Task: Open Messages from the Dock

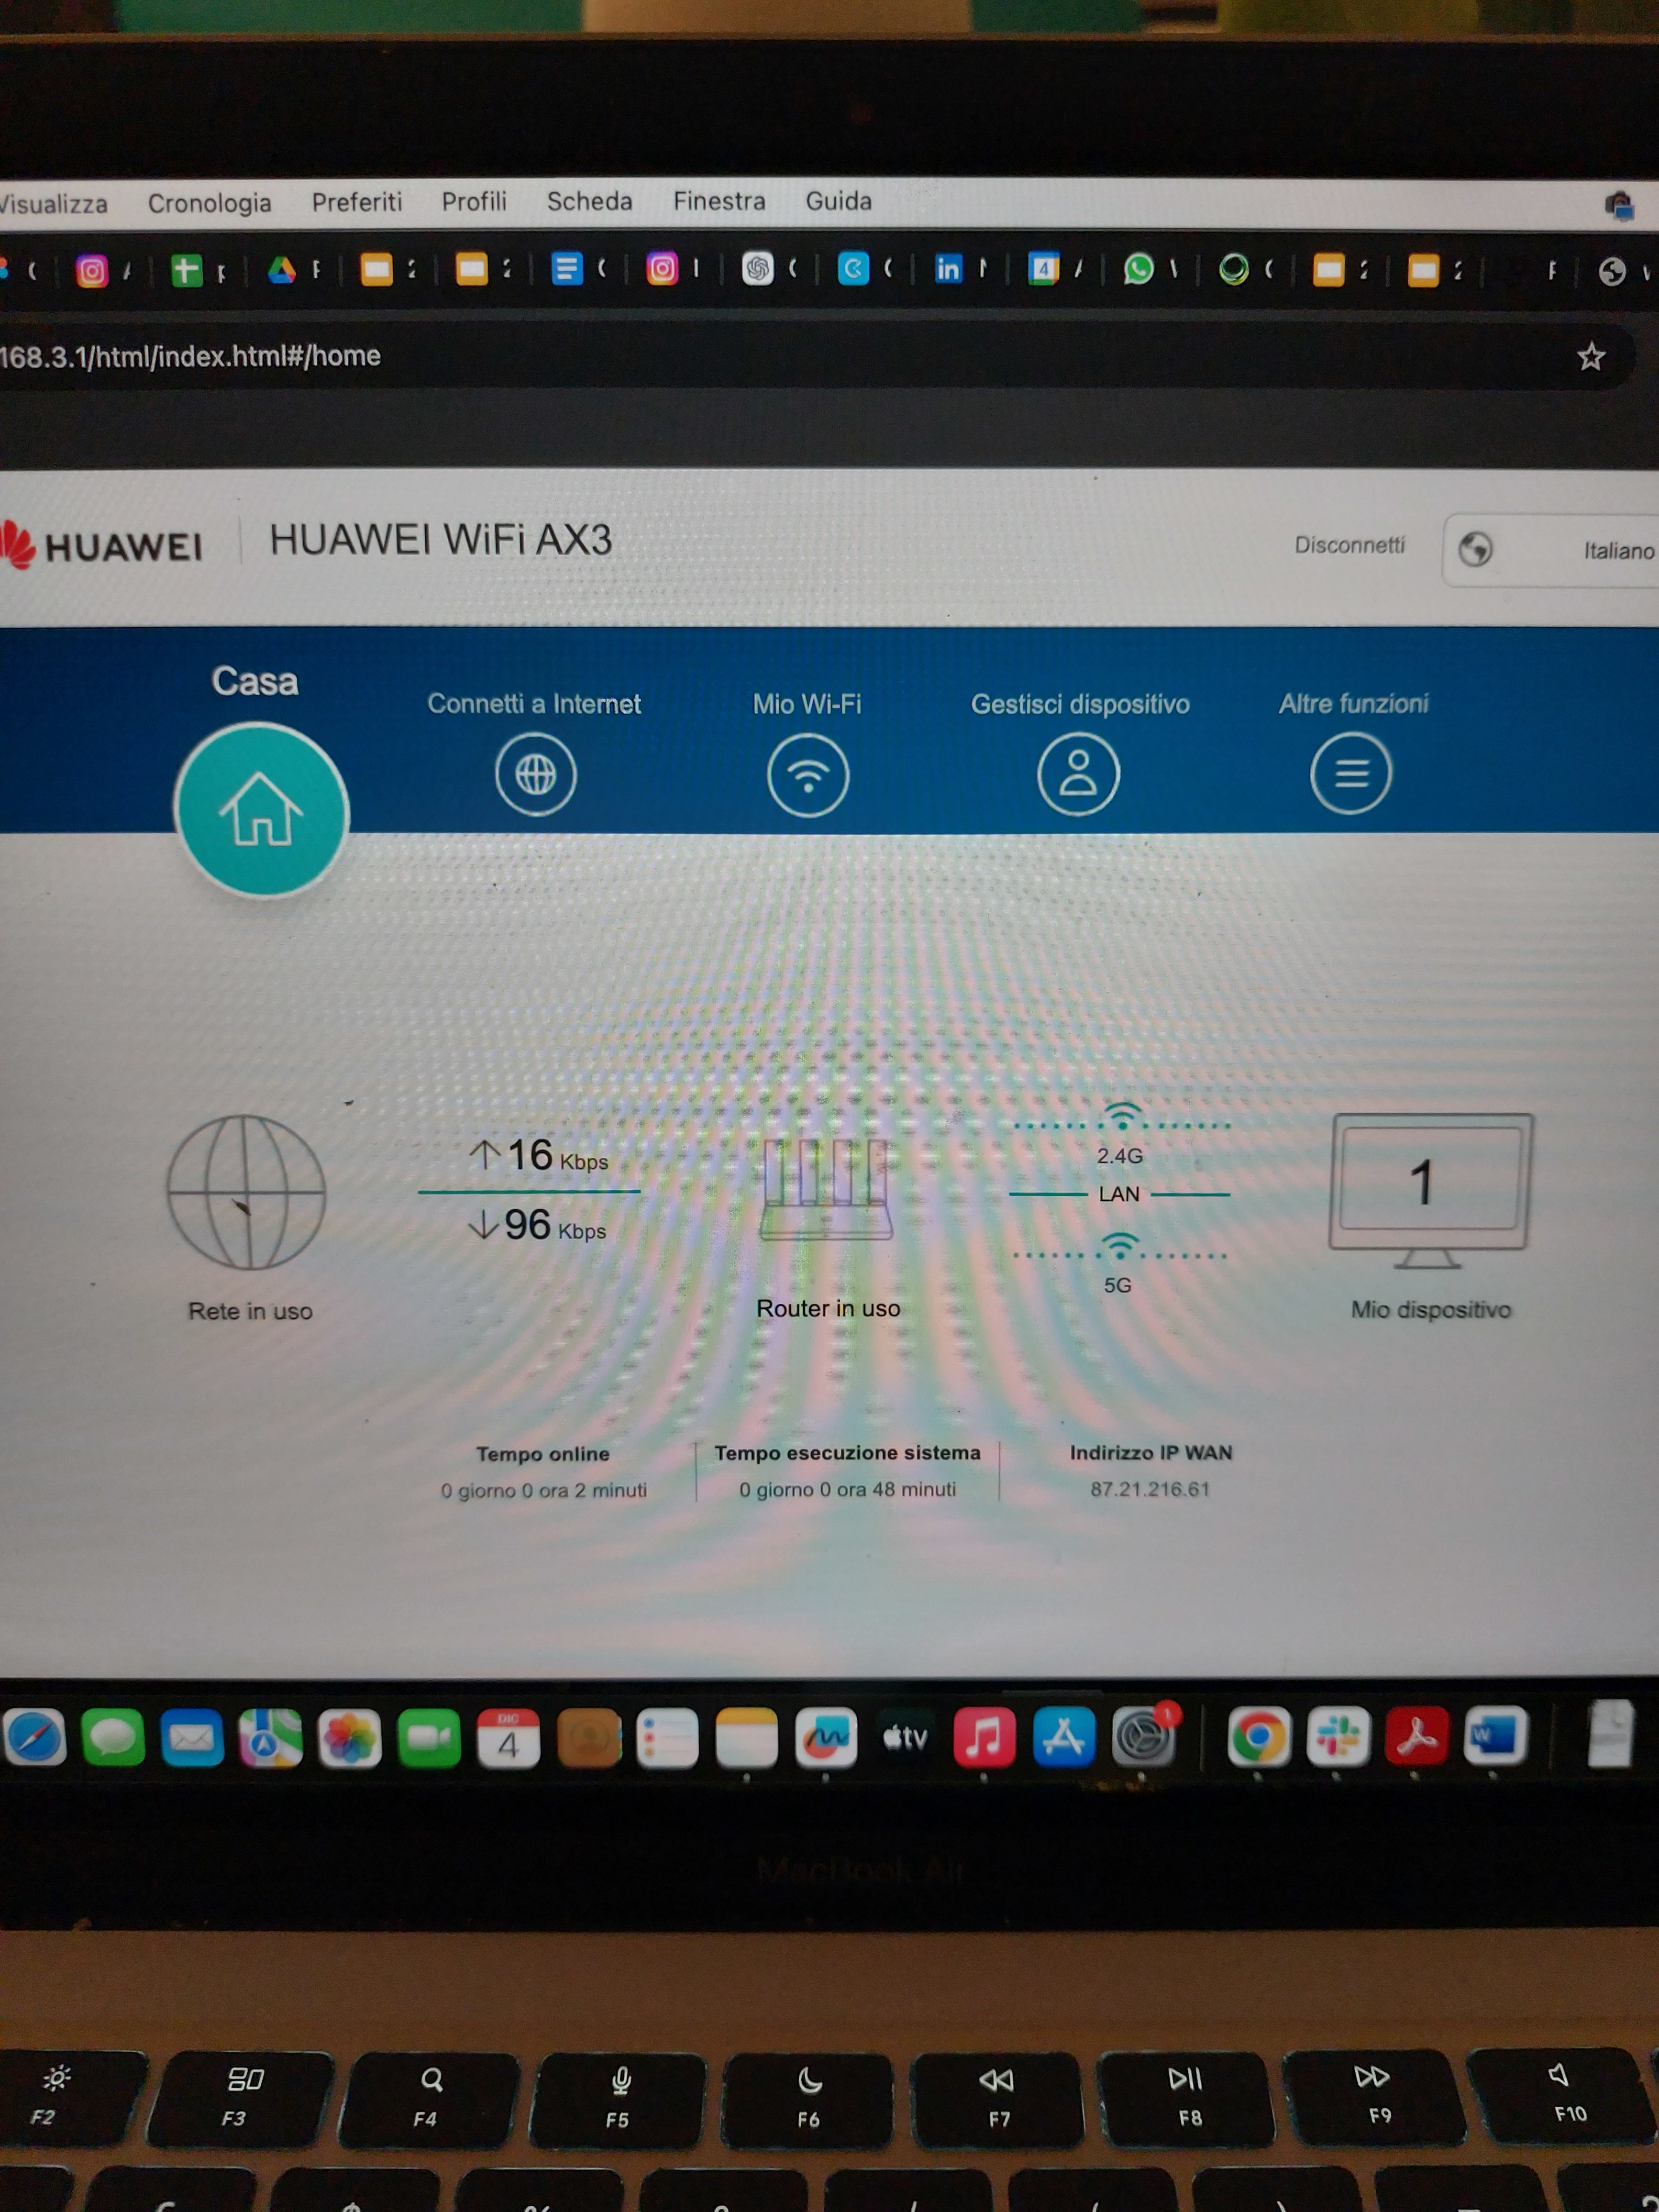Action: 113,1738
